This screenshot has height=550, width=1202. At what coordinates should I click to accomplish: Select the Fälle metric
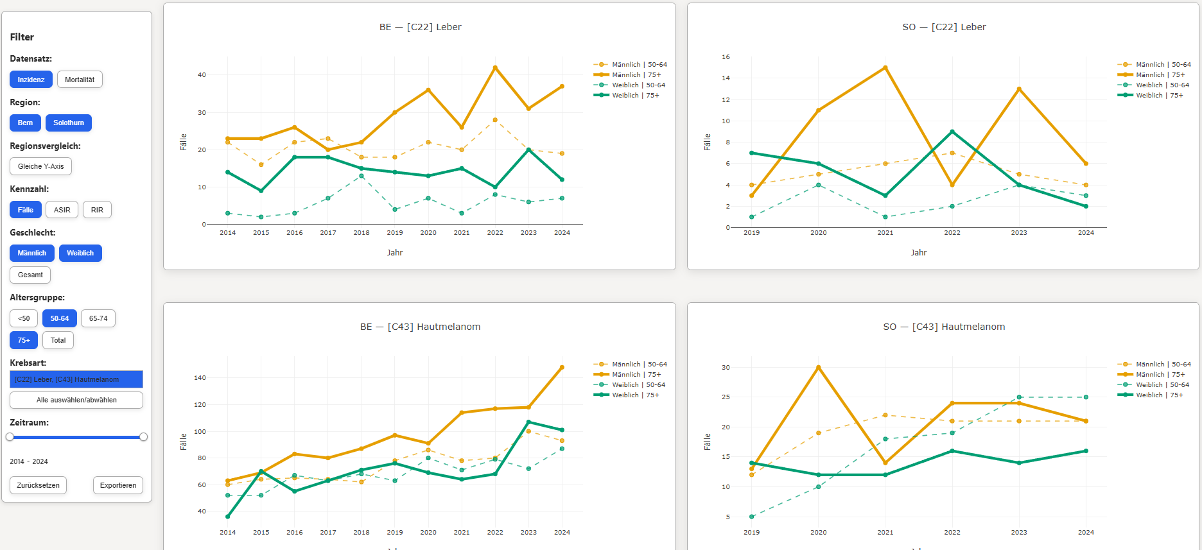pos(26,210)
